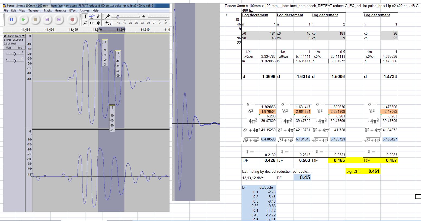Open the Analyze menu
The image size is (421, 221).
[x=84, y=11]
